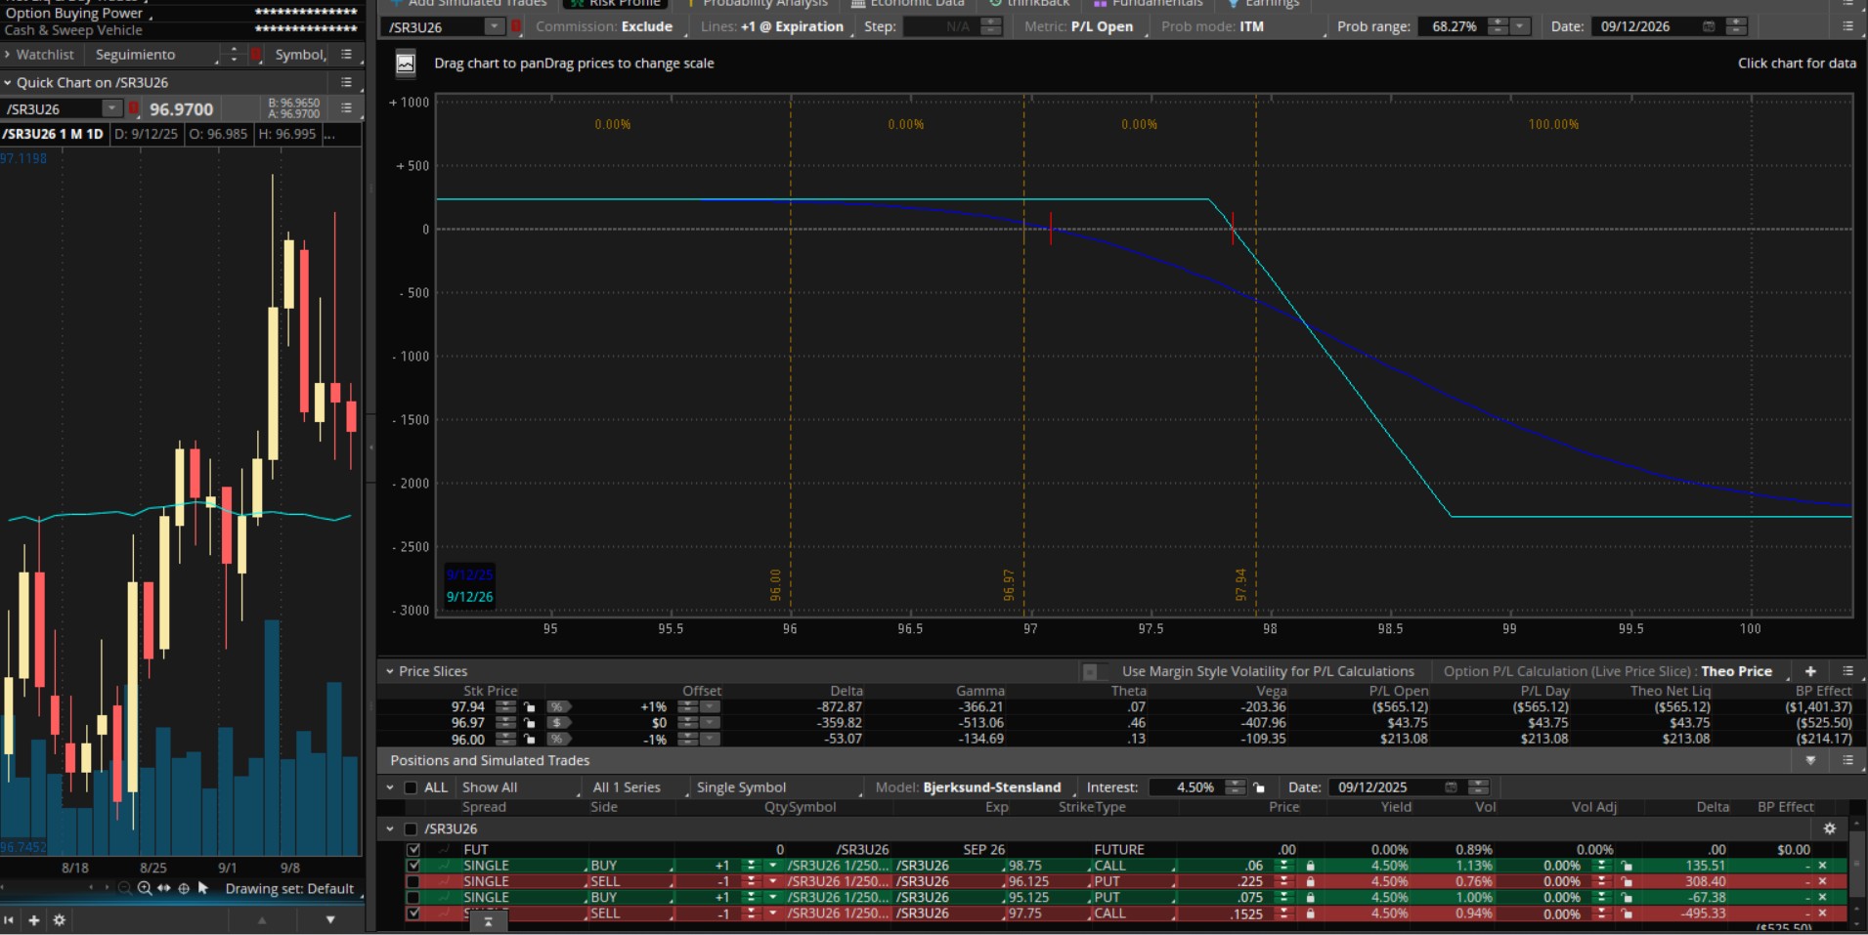The width and height of the screenshot is (1868, 935).
Task: Open the Model Bjerksund-Stensland selector
Action: [x=991, y=787]
